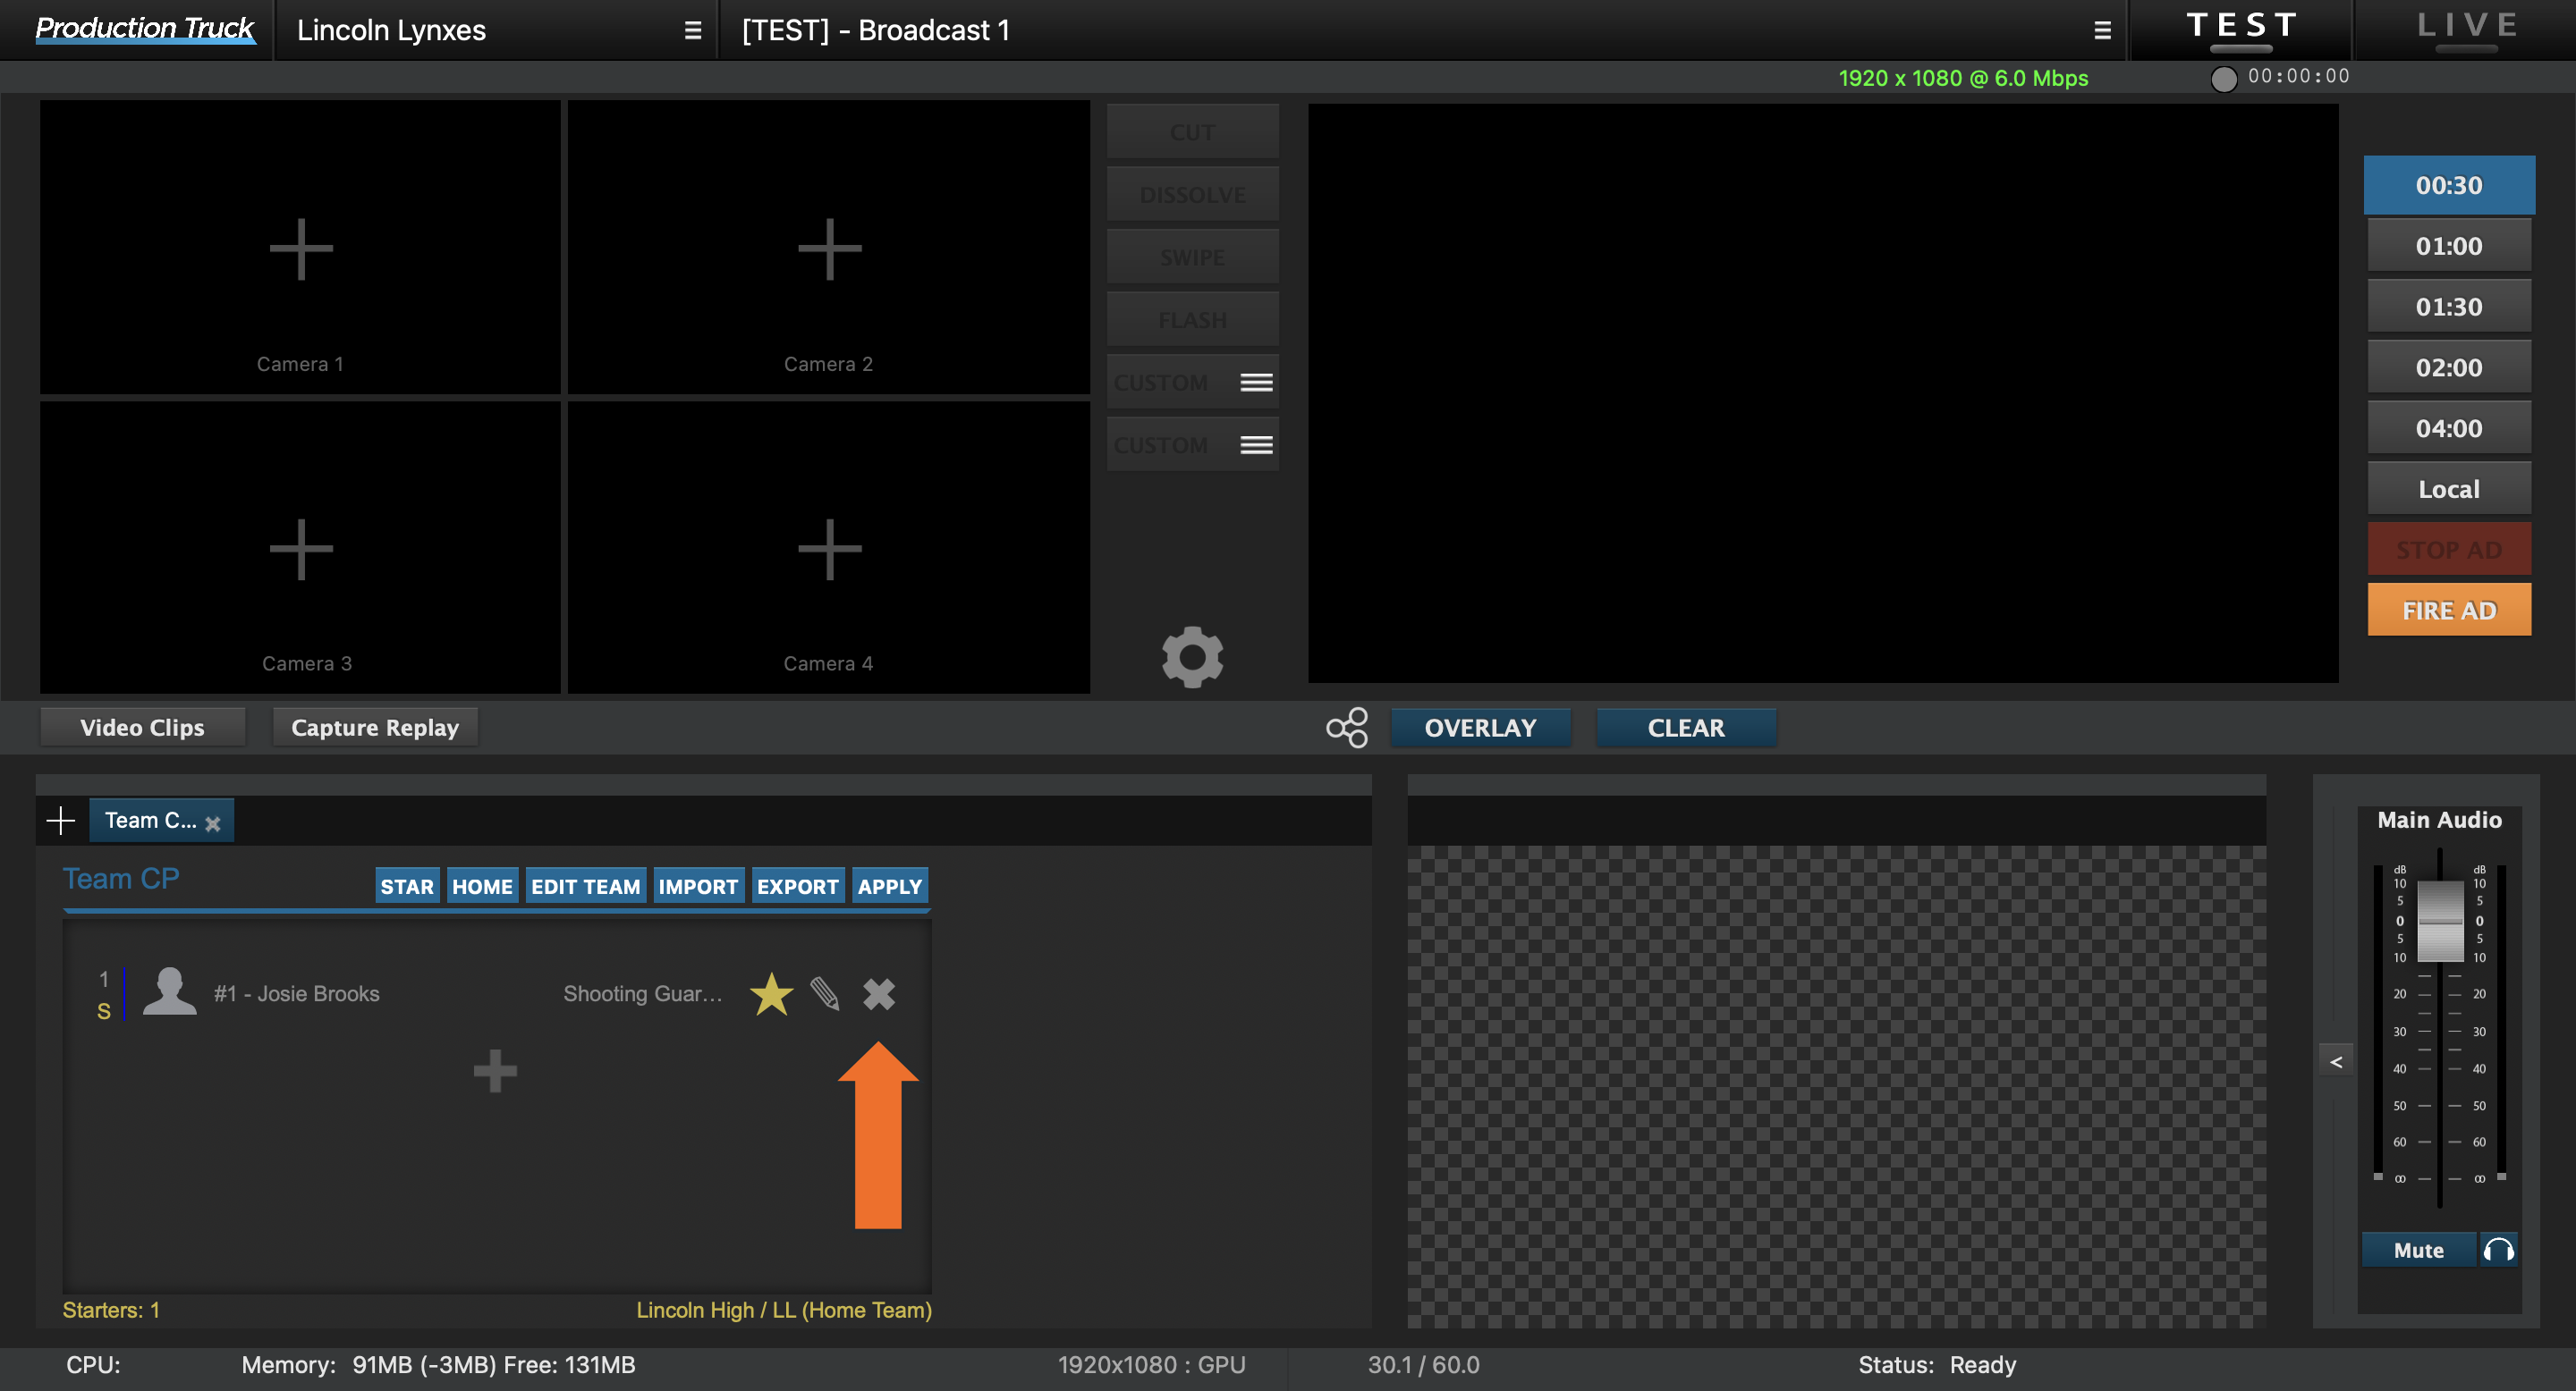Click the Status: Ready indicator
The image size is (2576, 1391).
click(1937, 1364)
